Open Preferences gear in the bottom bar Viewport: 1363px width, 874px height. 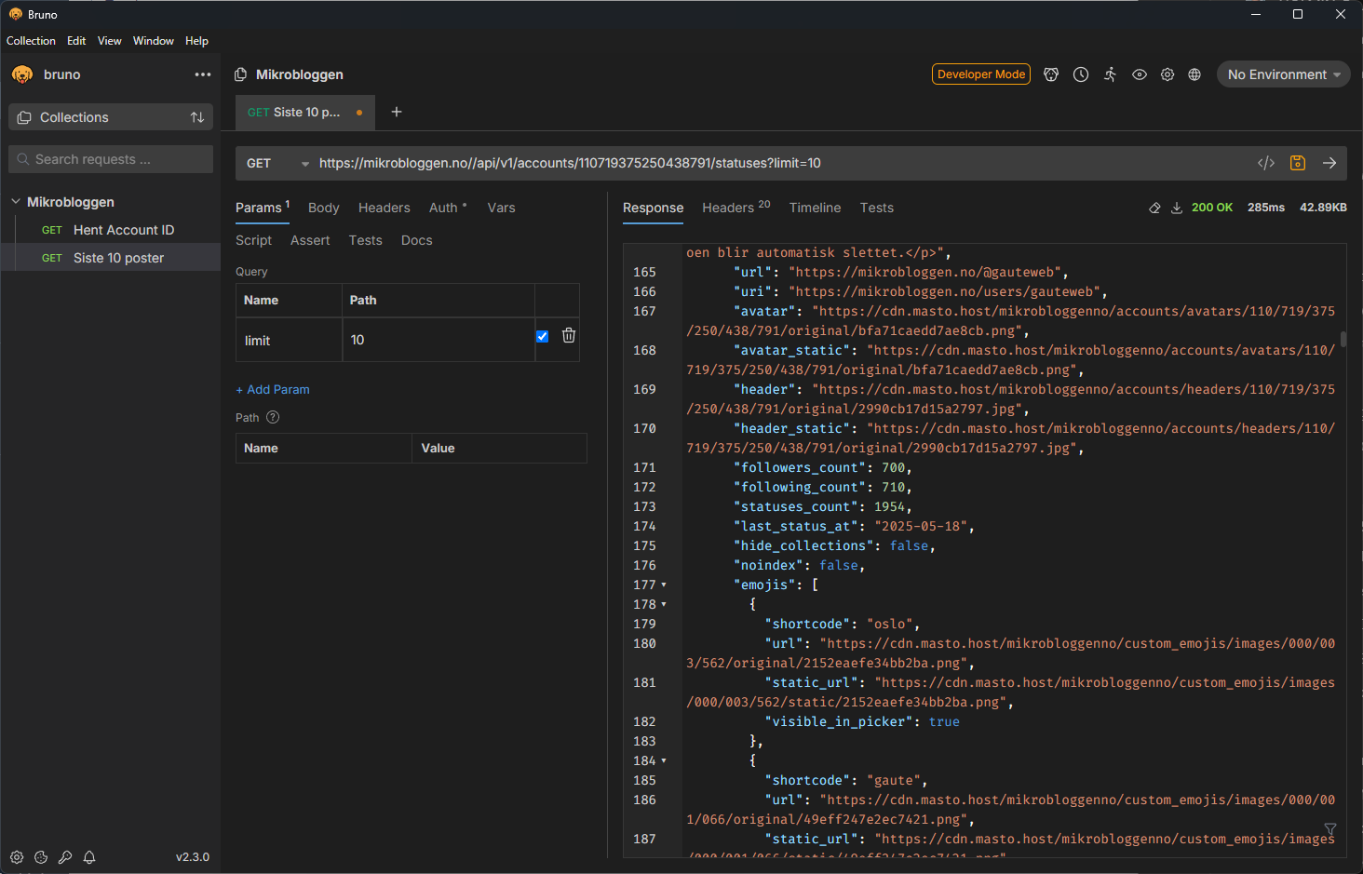coord(17,857)
